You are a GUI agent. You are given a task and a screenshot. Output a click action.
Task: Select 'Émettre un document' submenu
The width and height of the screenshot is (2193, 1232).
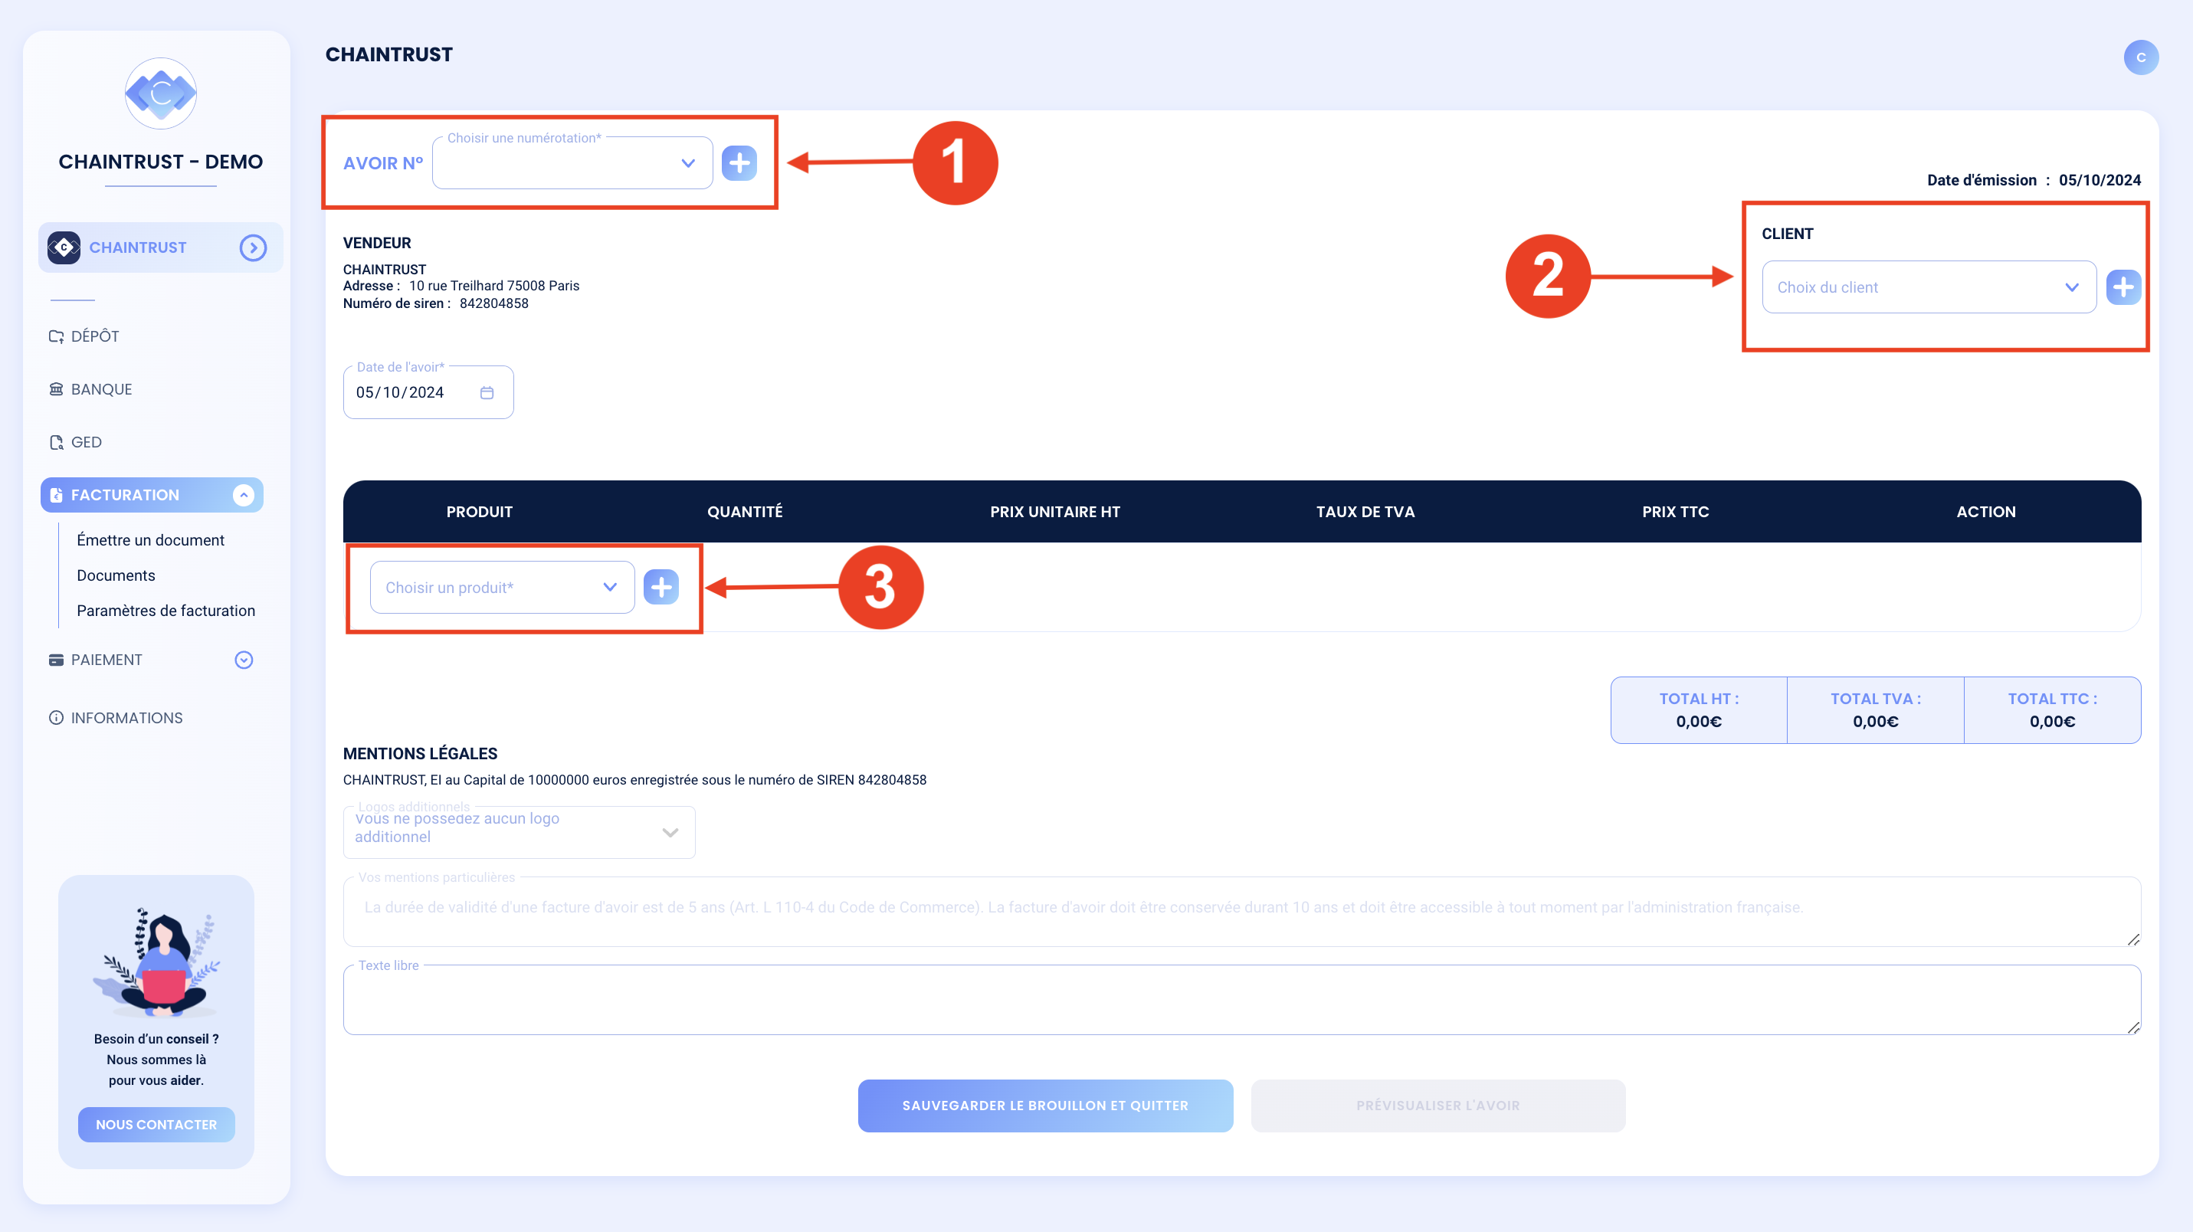click(x=151, y=540)
